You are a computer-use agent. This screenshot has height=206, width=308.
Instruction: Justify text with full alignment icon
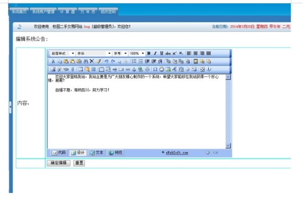click(x=209, y=53)
